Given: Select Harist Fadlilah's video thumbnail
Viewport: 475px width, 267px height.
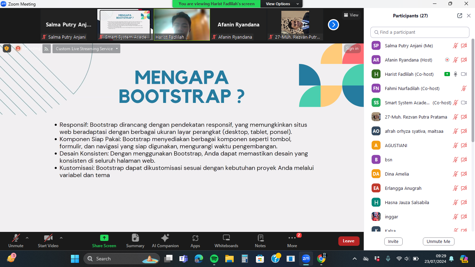Looking at the screenshot, I should [182, 25].
